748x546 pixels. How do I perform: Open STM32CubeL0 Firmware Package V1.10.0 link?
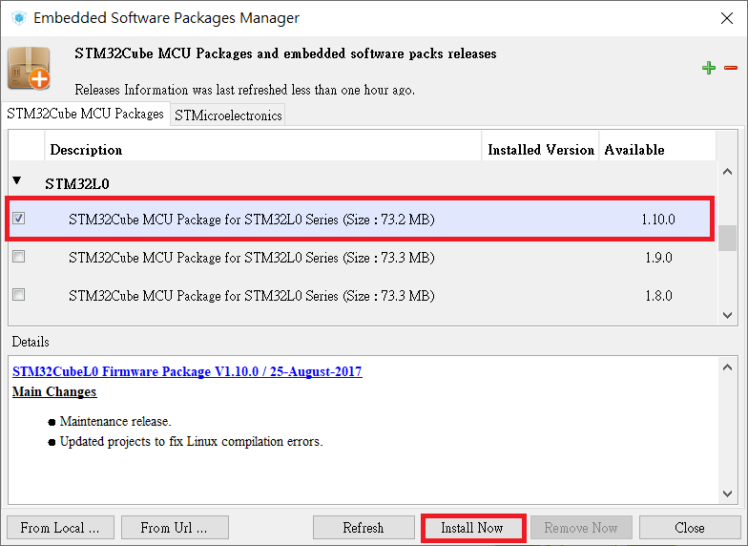point(187,371)
